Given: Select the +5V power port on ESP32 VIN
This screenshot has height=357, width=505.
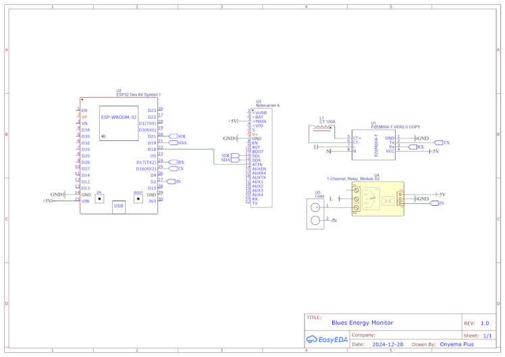Looking at the screenshot, I should [48, 201].
